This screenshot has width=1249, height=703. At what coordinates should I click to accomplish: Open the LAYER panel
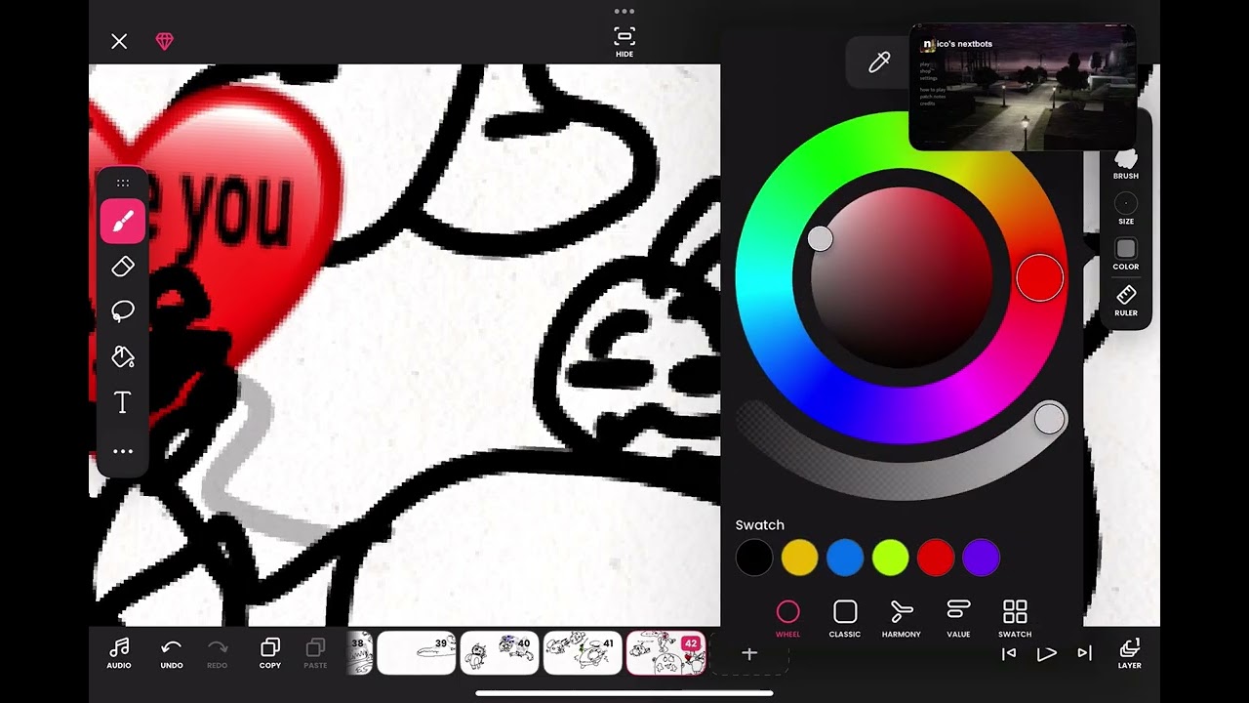click(1130, 653)
